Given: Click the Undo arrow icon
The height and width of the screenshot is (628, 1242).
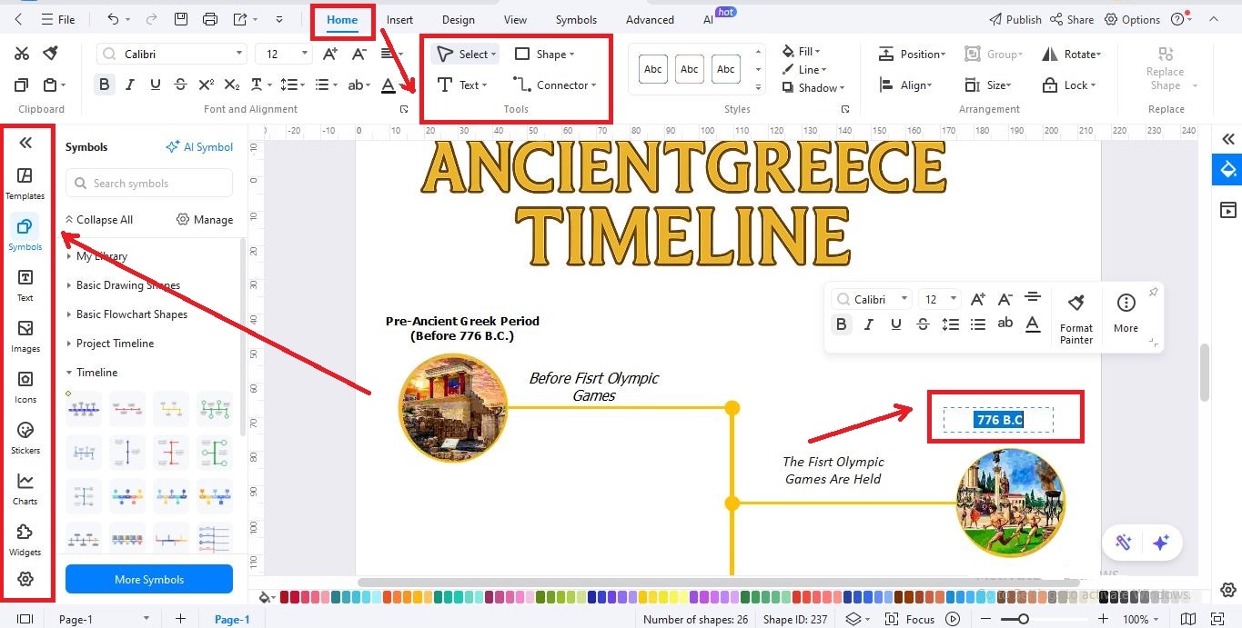Looking at the screenshot, I should (113, 19).
